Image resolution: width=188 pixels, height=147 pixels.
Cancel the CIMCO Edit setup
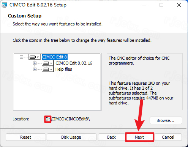168,137
